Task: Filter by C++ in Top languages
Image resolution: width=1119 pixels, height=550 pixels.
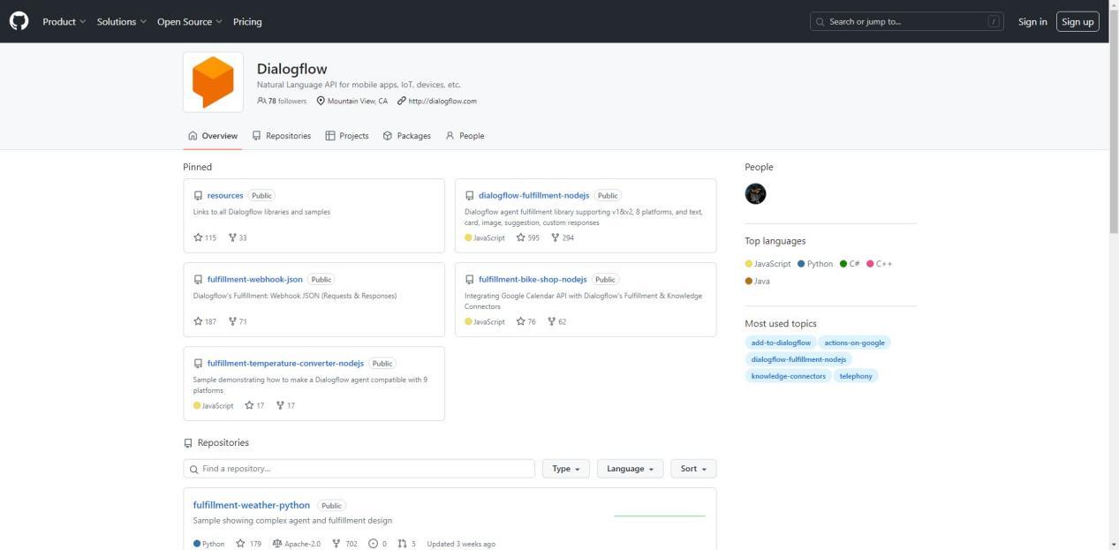Action: pos(880,264)
